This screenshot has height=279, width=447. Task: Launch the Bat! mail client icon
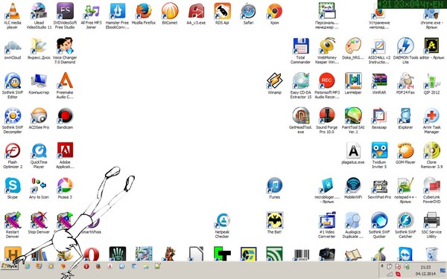coord(274,222)
